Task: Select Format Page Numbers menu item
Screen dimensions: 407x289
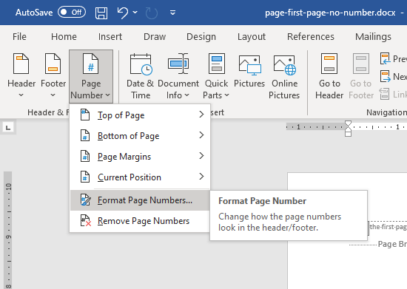Action: (x=140, y=200)
